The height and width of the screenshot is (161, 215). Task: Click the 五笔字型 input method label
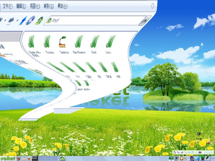[x=208, y=152]
